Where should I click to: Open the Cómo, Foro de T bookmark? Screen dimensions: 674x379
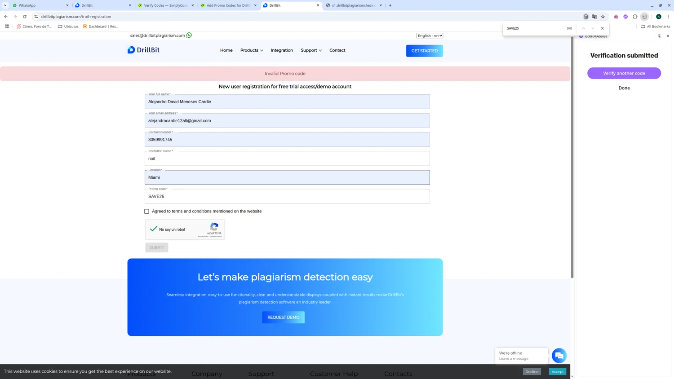(x=35, y=26)
